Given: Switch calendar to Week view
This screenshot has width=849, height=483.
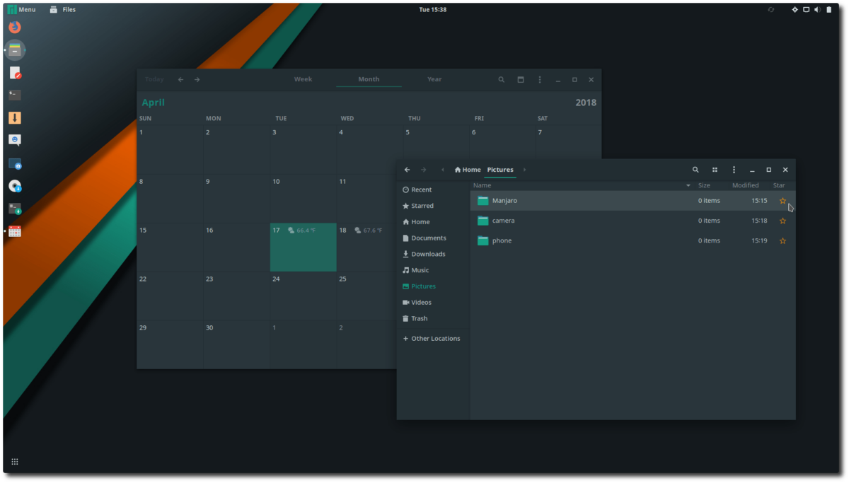Looking at the screenshot, I should pos(303,79).
